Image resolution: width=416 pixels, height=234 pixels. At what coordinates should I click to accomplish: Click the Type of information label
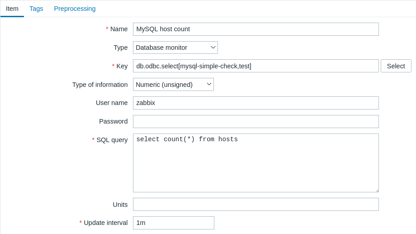(x=100, y=85)
